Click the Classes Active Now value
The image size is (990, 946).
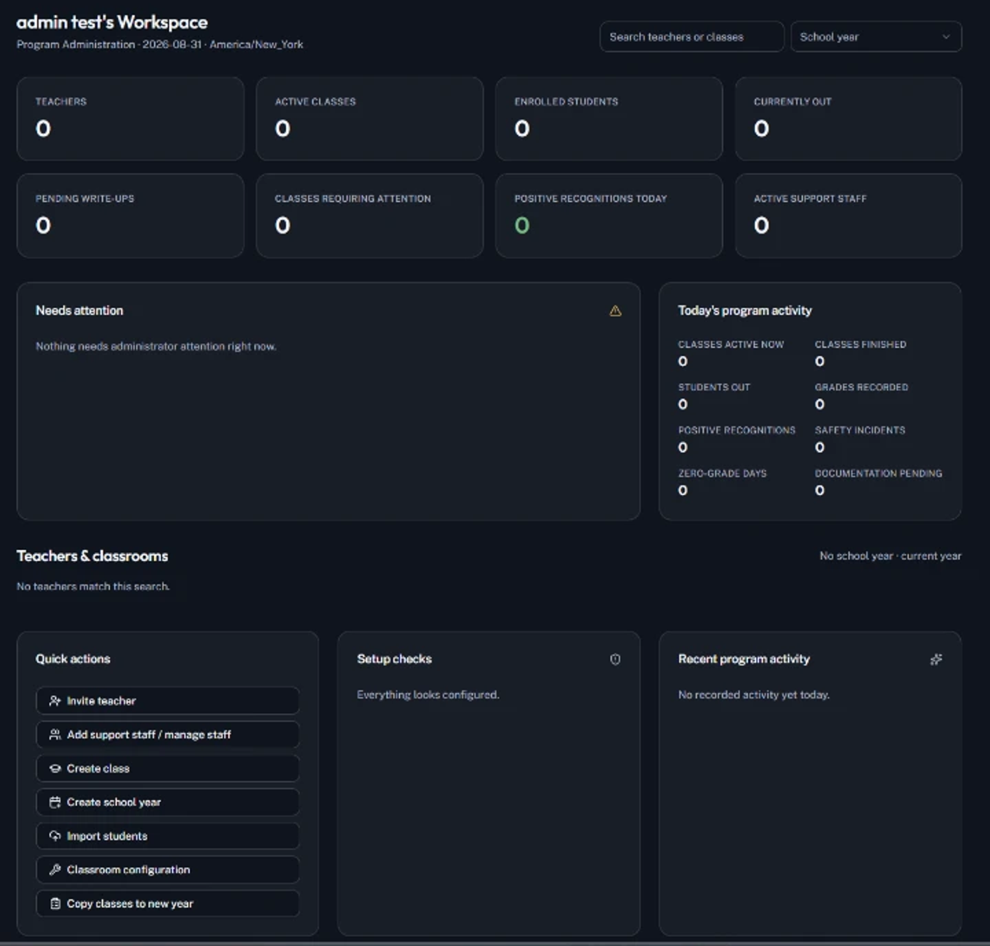coord(683,362)
